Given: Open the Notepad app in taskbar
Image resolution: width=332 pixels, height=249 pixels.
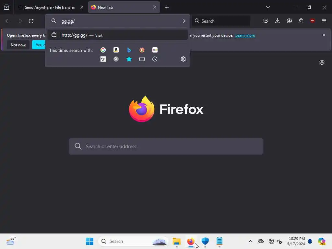Looking at the screenshot, I should (x=219, y=241).
